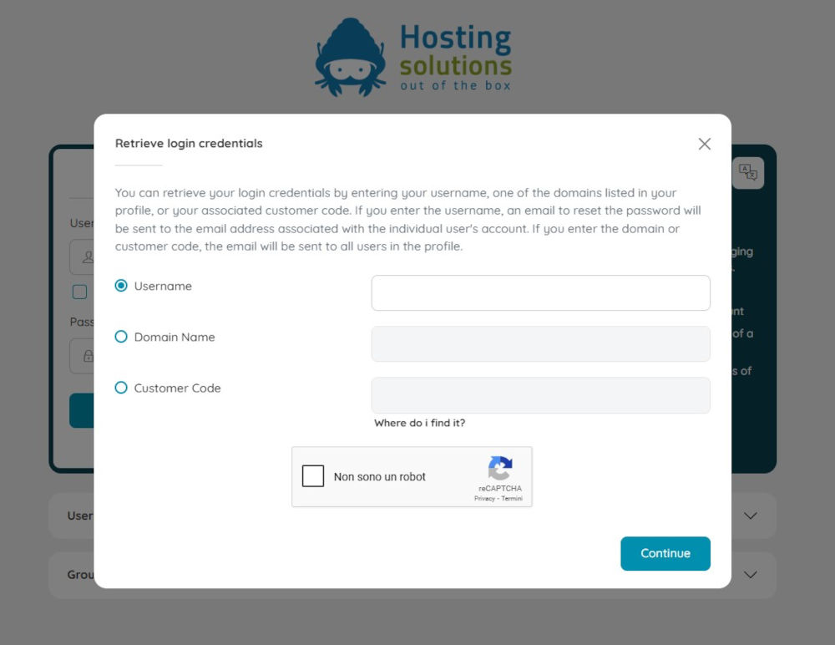Toggle the checkbox under the background username field
Image resolution: width=835 pixels, height=645 pixels.
click(x=79, y=292)
